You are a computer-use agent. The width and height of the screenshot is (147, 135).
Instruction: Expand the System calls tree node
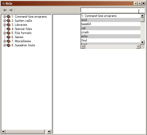[x=5, y=21]
